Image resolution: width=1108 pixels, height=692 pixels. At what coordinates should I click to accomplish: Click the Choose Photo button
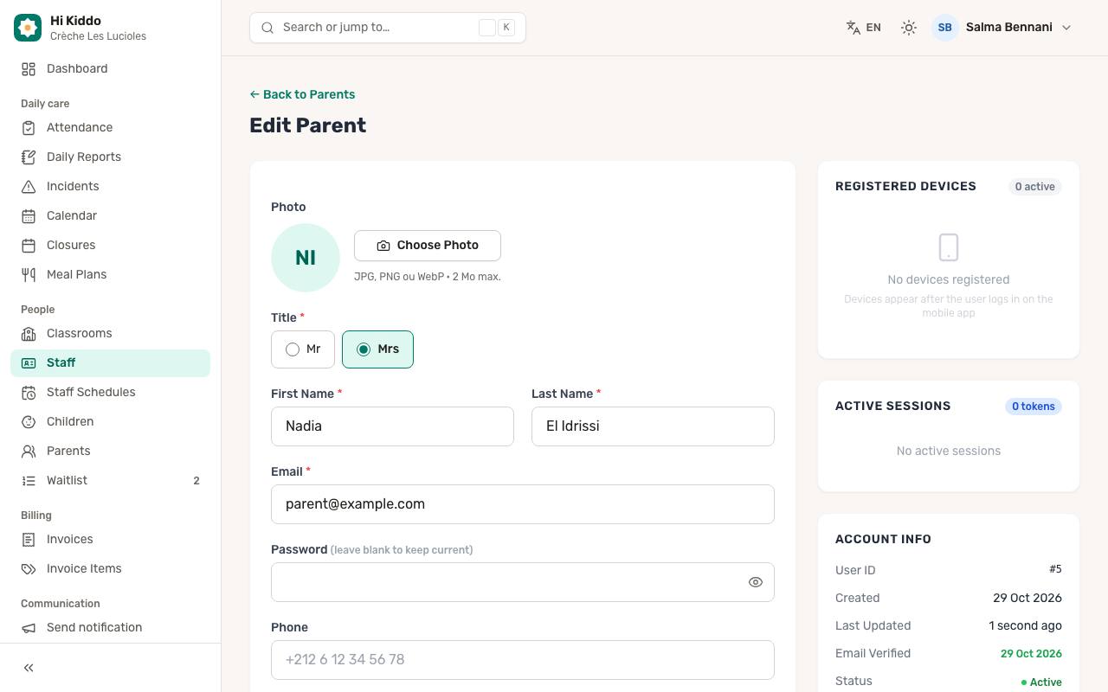point(428,246)
